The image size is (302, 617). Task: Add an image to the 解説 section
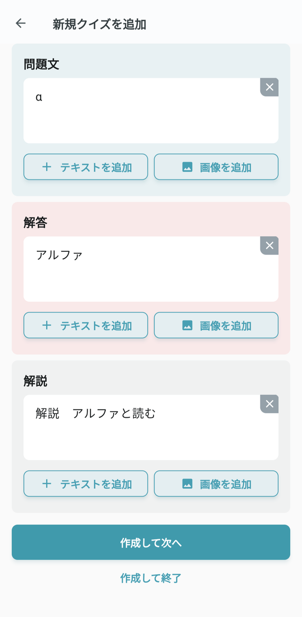coord(216,484)
